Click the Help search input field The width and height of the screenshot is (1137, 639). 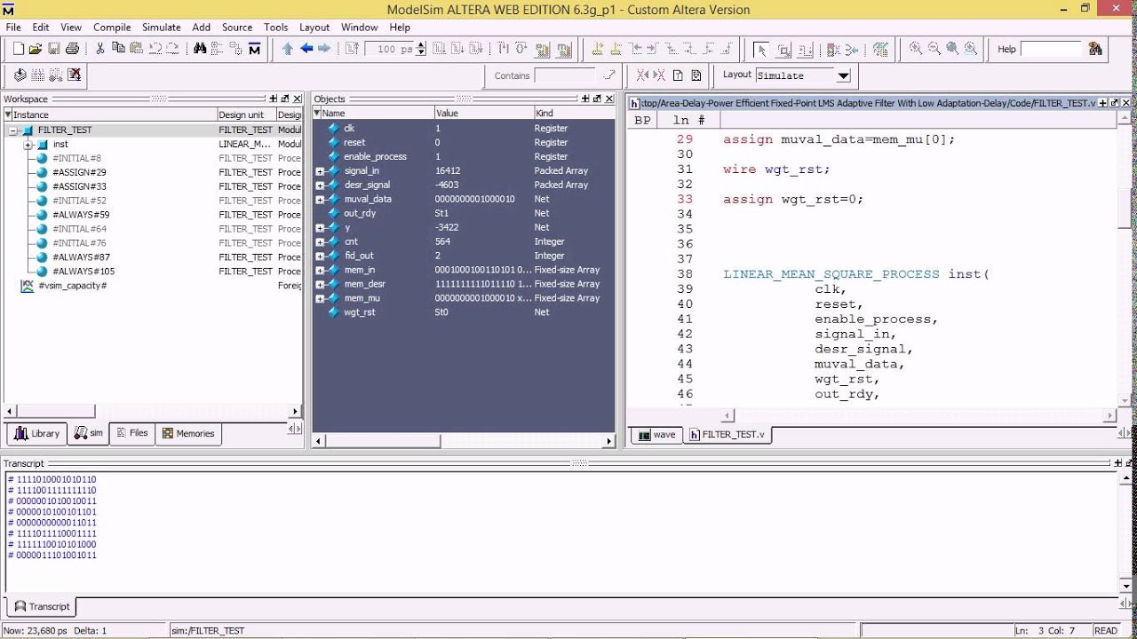click(x=1052, y=49)
